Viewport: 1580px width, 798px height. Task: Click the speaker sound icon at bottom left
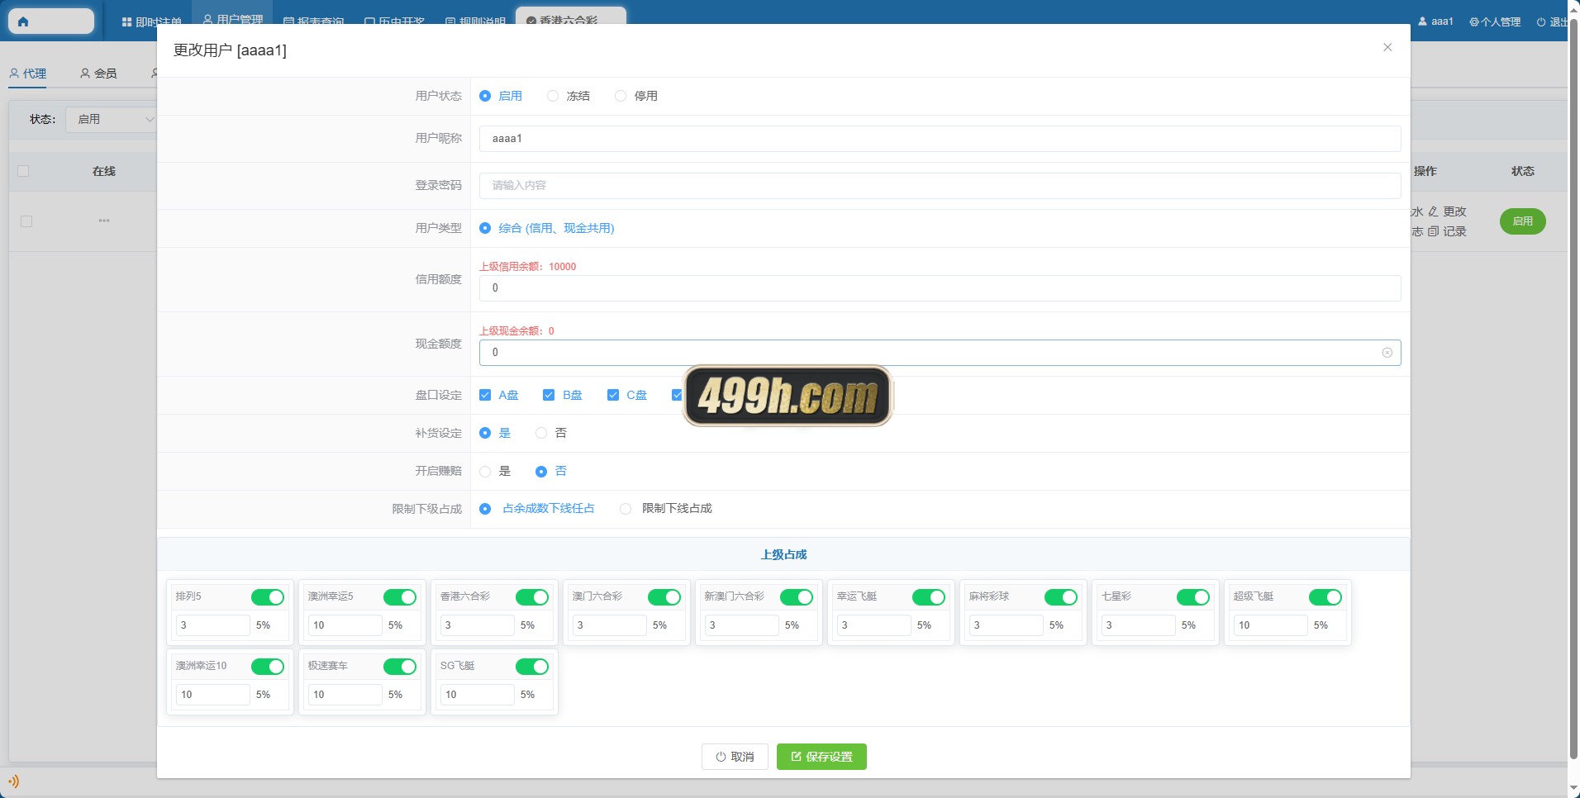[x=13, y=781]
